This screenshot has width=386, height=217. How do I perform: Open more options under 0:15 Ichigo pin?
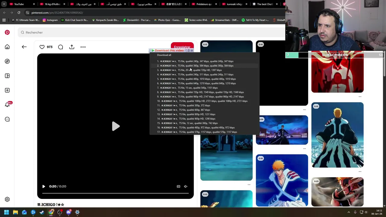tap(360, 171)
